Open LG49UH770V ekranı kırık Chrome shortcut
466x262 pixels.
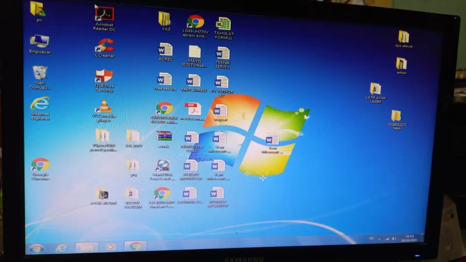click(195, 26)
